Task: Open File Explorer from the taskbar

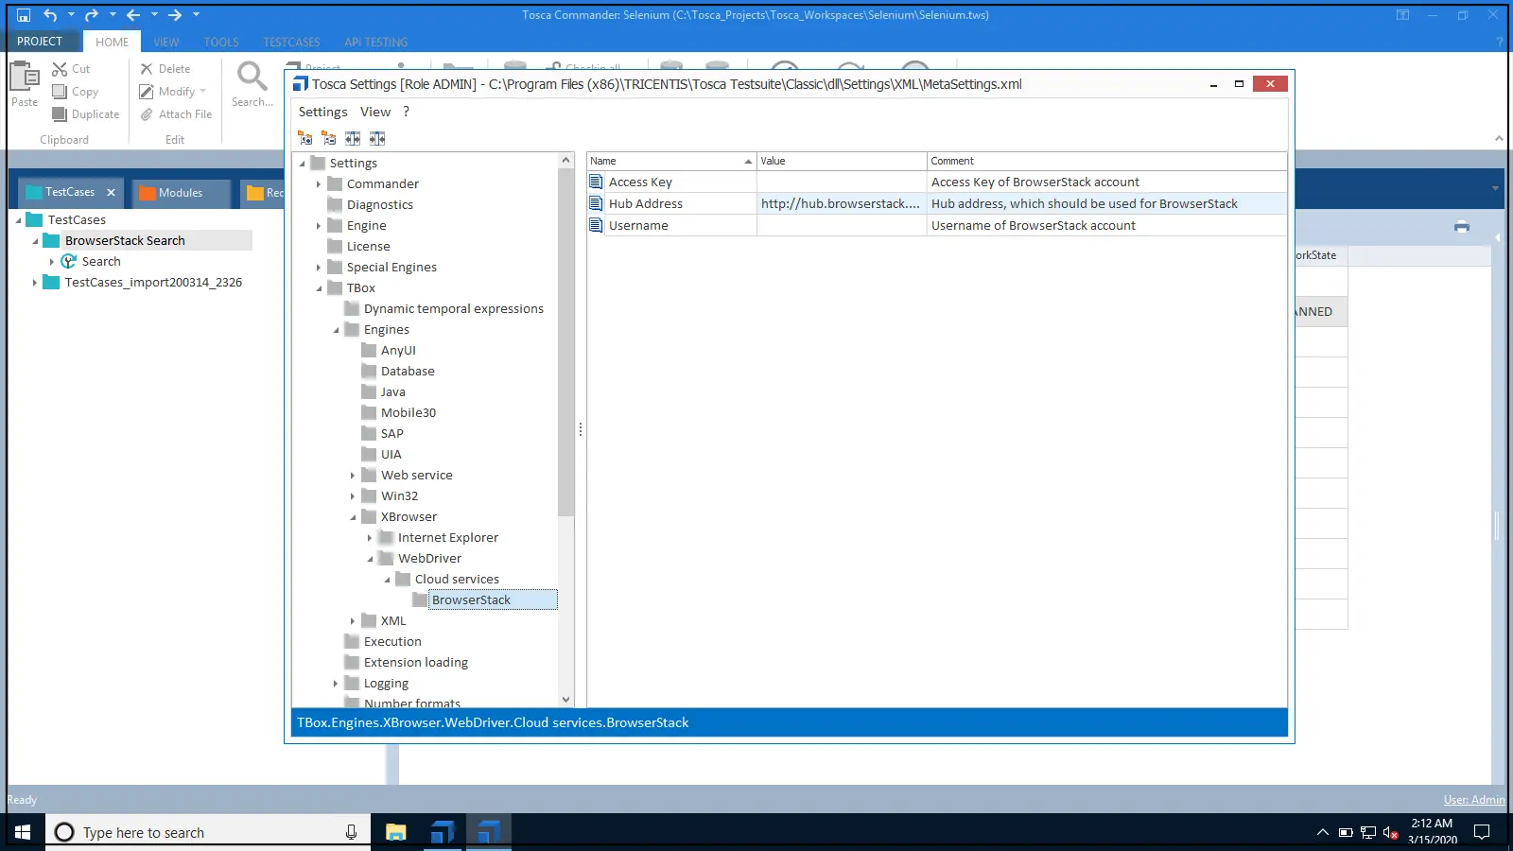Action: coord(396,832)
